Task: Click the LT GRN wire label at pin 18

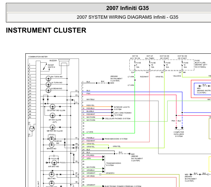Action: (90, 132)
